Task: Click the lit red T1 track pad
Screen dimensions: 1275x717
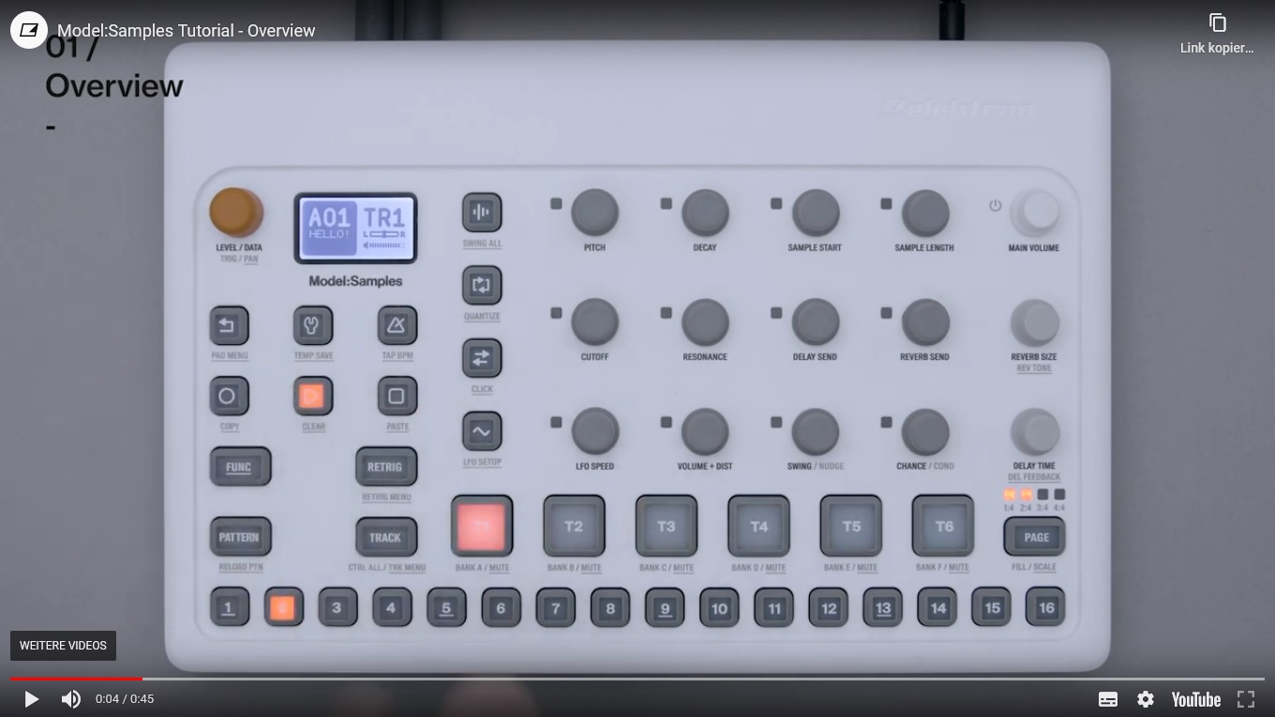Action: [482, 526]
